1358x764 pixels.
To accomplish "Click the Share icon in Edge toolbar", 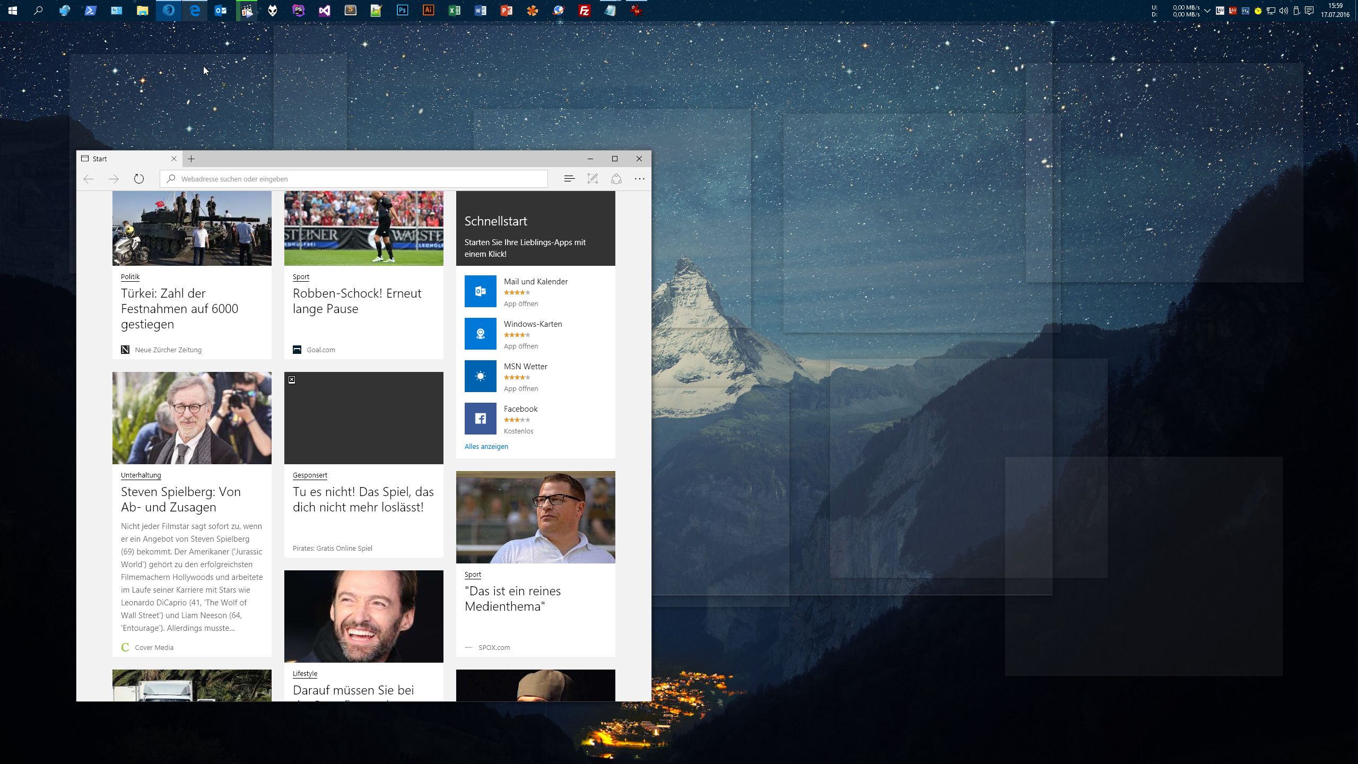I will coord(616,179).
